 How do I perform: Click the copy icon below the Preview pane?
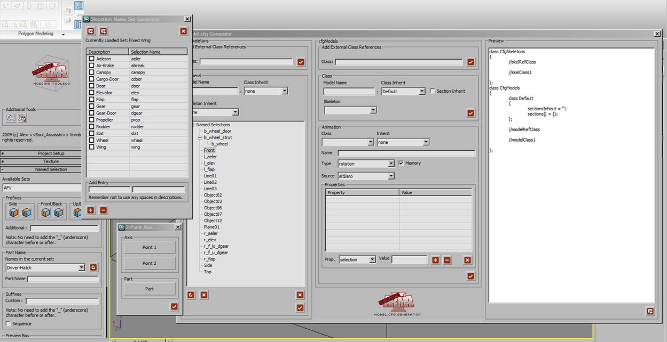click(x=650, y=312)
